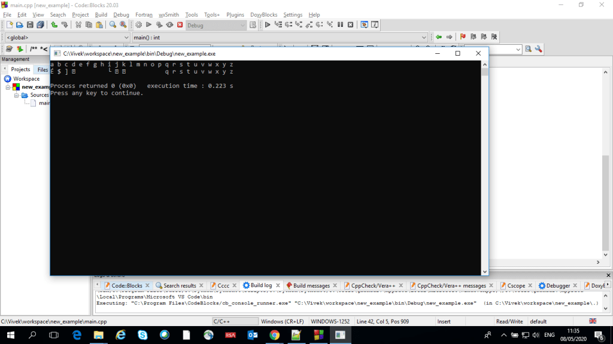Open the Find magnifier tool
This screenshot has height=344, width=613.
113,25
